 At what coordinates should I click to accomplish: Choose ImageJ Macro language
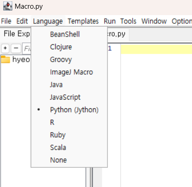[69, 72]
